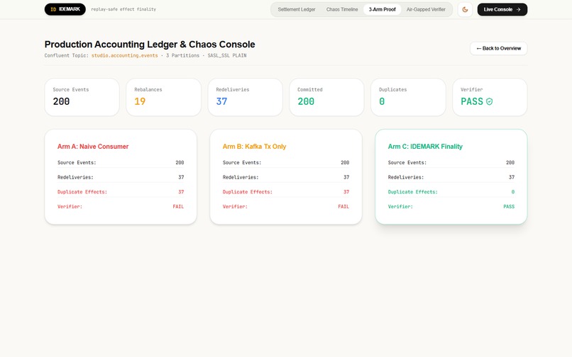
Task: Click the SASL_SSL PLAIN text
Action: [227, 55]
